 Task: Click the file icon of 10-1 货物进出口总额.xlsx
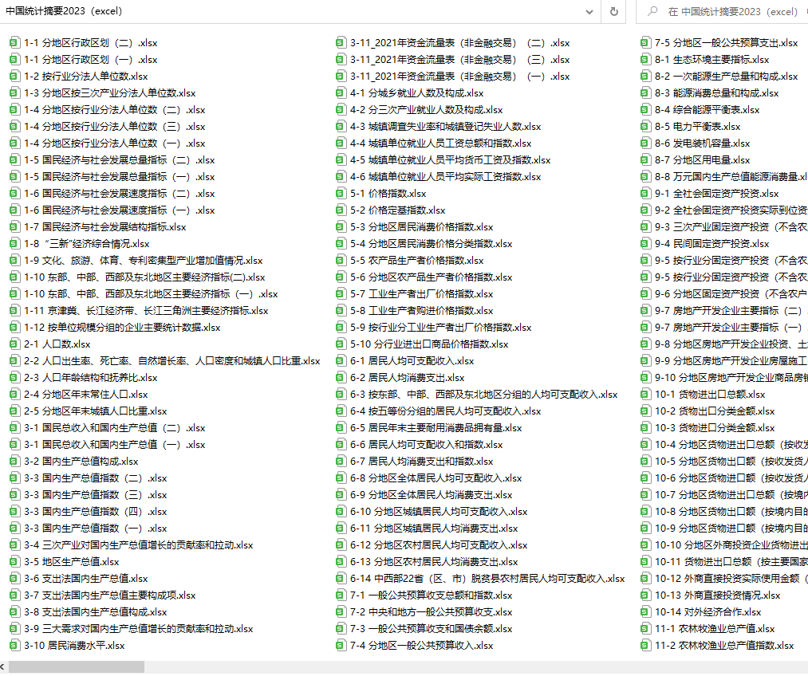pos(645,395)
